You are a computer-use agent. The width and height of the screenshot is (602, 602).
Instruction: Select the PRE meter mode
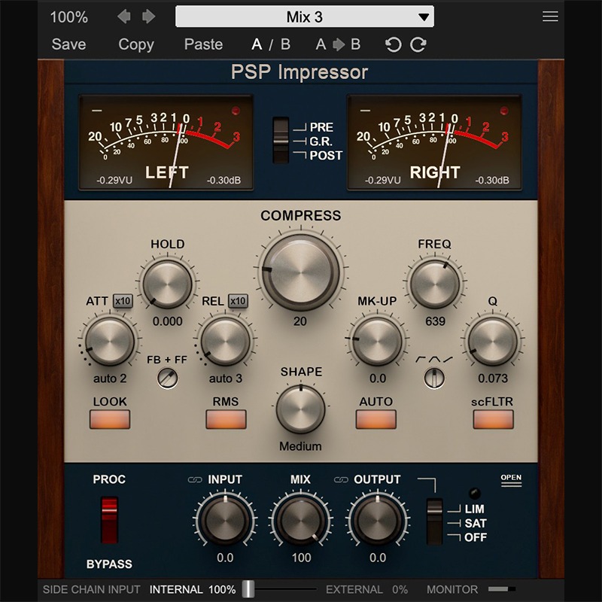321,127
